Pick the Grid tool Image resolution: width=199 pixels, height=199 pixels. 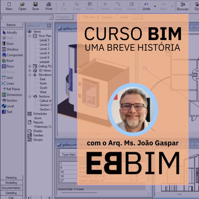click(x=10, y=78)
